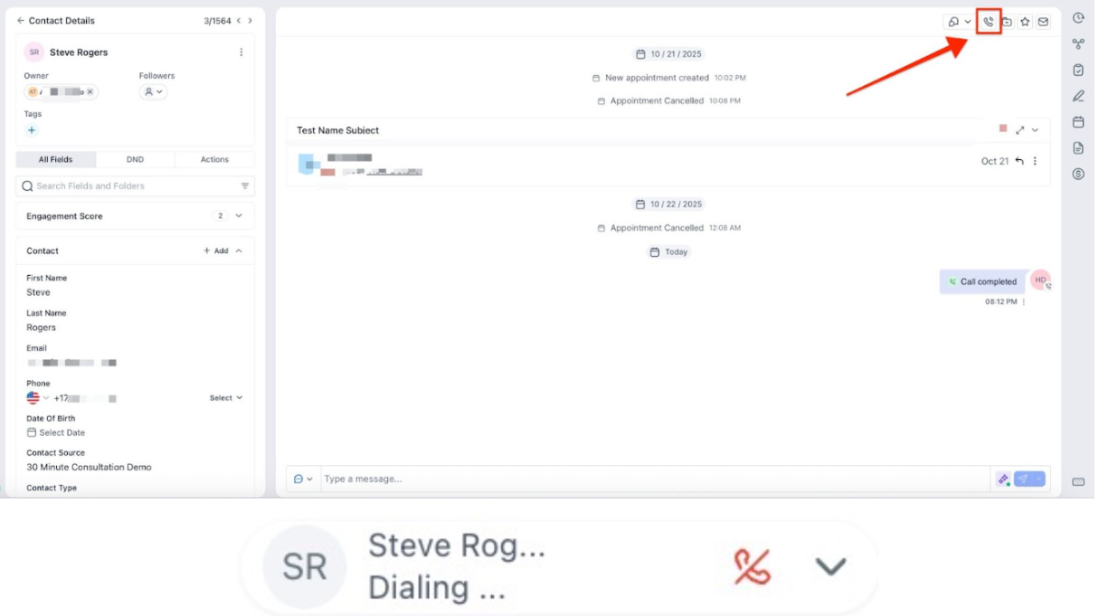This screenshot has width=1099, height=616.
Task: Open Steve Rogers three-dot menu
Action: coord(242,52)
